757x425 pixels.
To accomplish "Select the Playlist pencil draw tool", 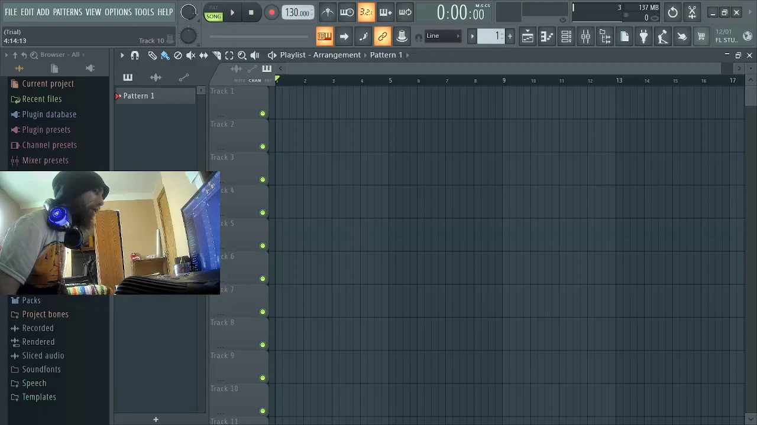I will tap(152, 55).
